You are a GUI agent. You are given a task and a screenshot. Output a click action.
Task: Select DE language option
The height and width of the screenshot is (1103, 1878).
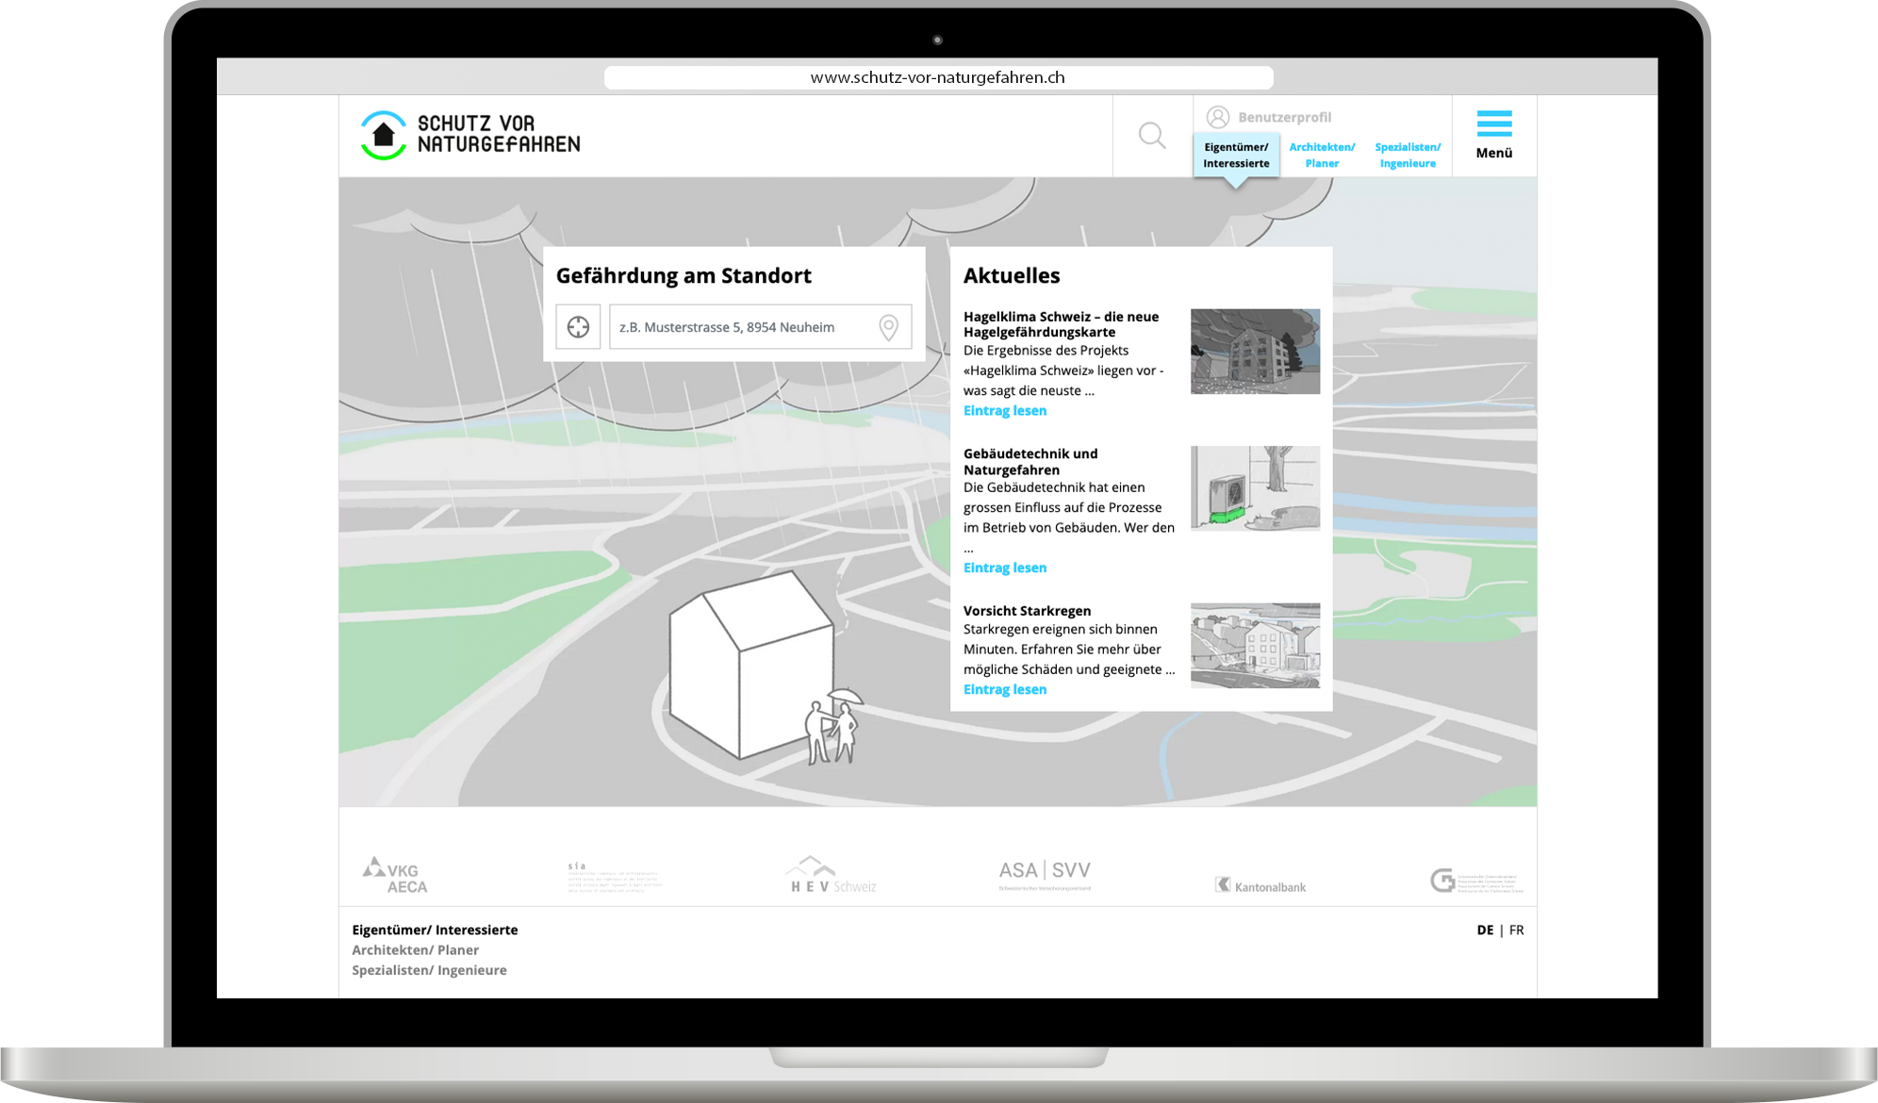[1485, 930]
